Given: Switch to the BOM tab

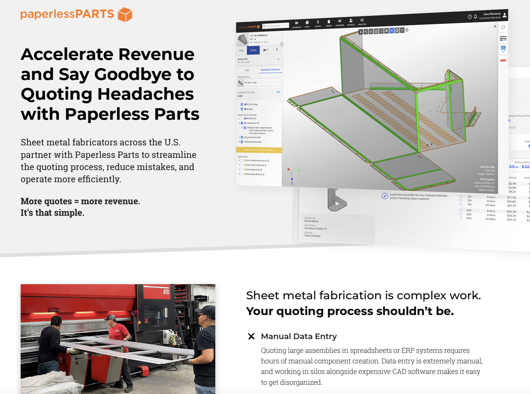Looking at the screenshot, I should click(x=241, y=50).
